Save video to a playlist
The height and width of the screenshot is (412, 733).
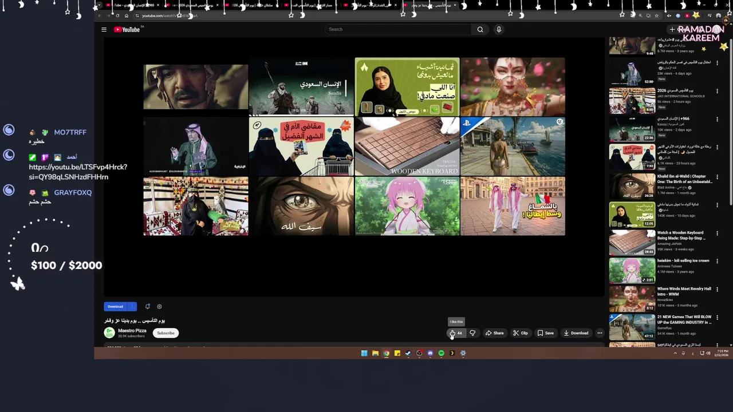pyautogui.click(x=546, y=333)
